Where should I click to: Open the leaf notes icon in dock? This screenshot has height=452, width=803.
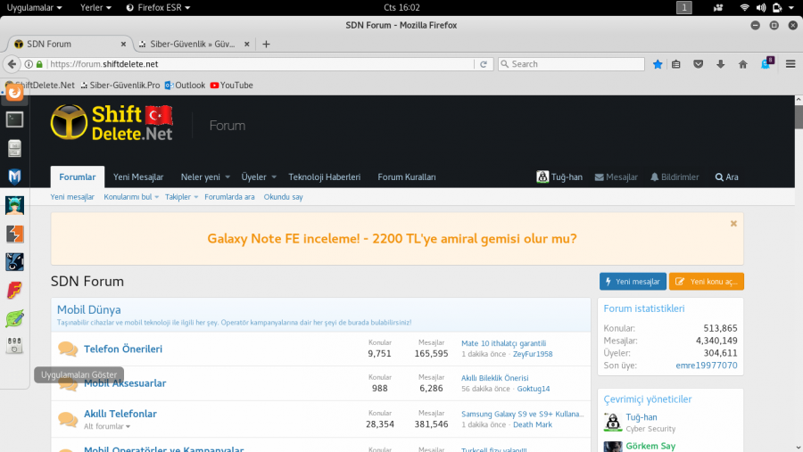14,318
